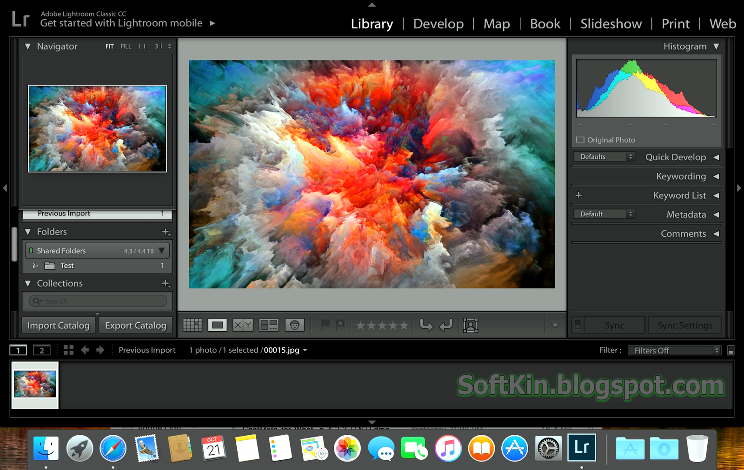The height and width of the screenshot is (470, 744).
Task: Go forward to the next filmstrip source
Action: pyautogui.click(x=100, y=350)
